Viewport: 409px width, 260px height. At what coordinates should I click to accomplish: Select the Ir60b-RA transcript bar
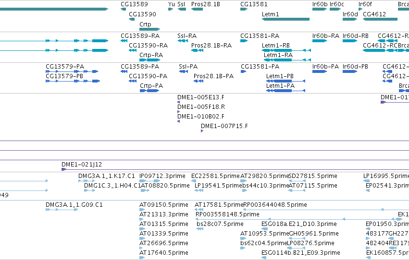point(320,41)
